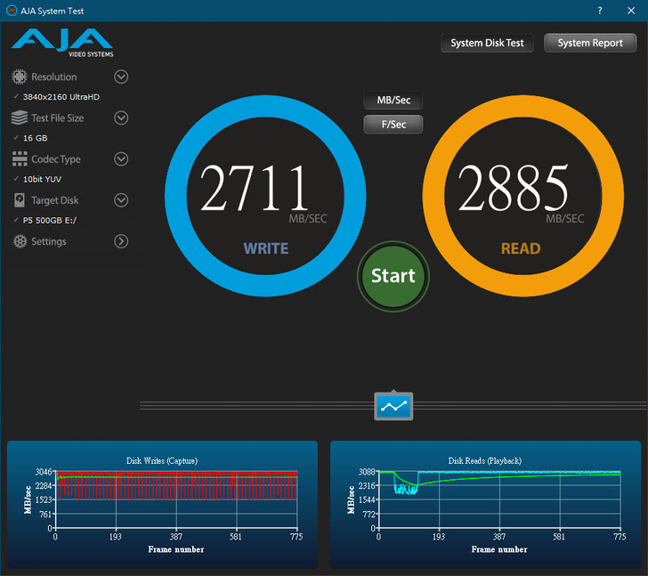Open help with the question mark

[x=600, y=11]
